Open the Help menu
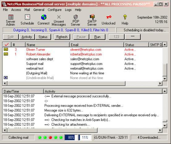Viewport: 171px width, 144px height. (78, 10)
